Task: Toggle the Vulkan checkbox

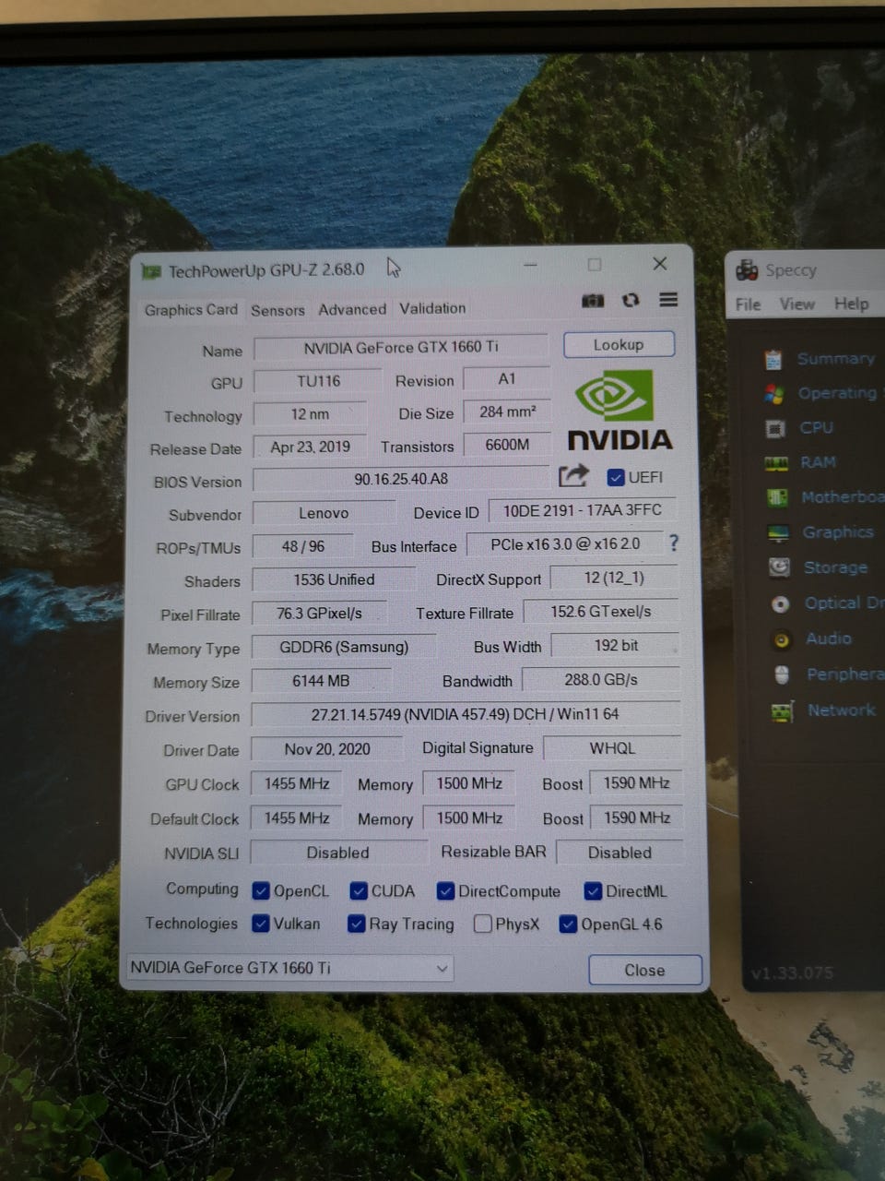Action: [261, 924]
